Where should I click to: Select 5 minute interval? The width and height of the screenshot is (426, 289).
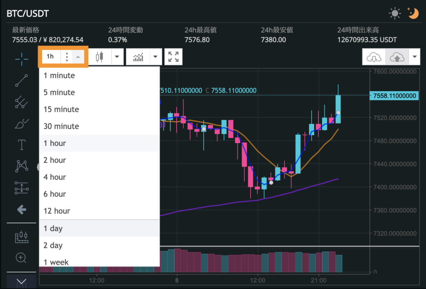click(99, 92)
